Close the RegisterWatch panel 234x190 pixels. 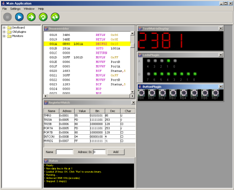point(133,103)
